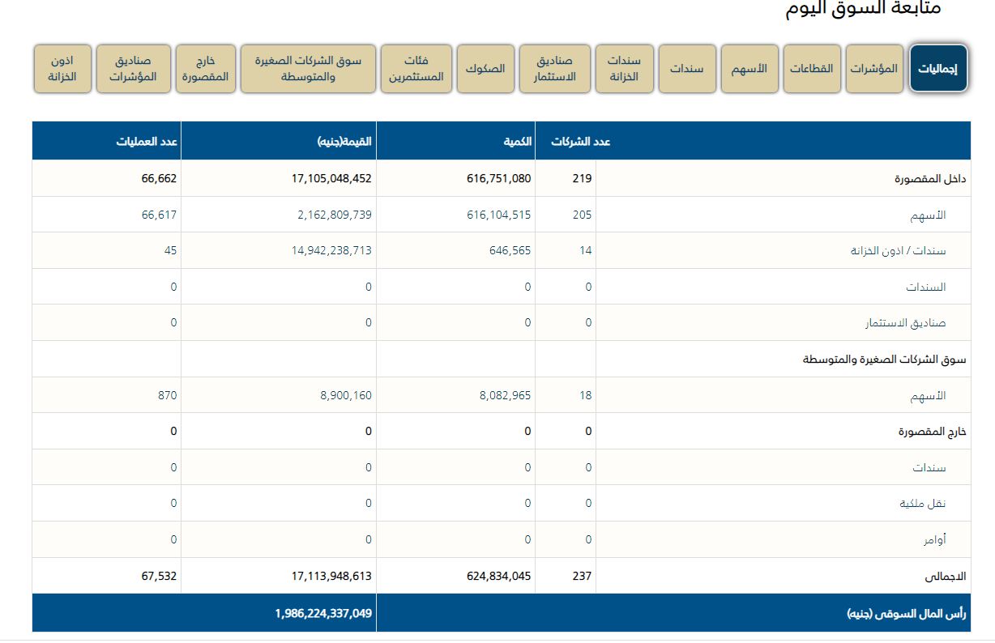Click the نقل ملكية row label
The width and height of the screenshot is (995, 643).
[923, 504]
